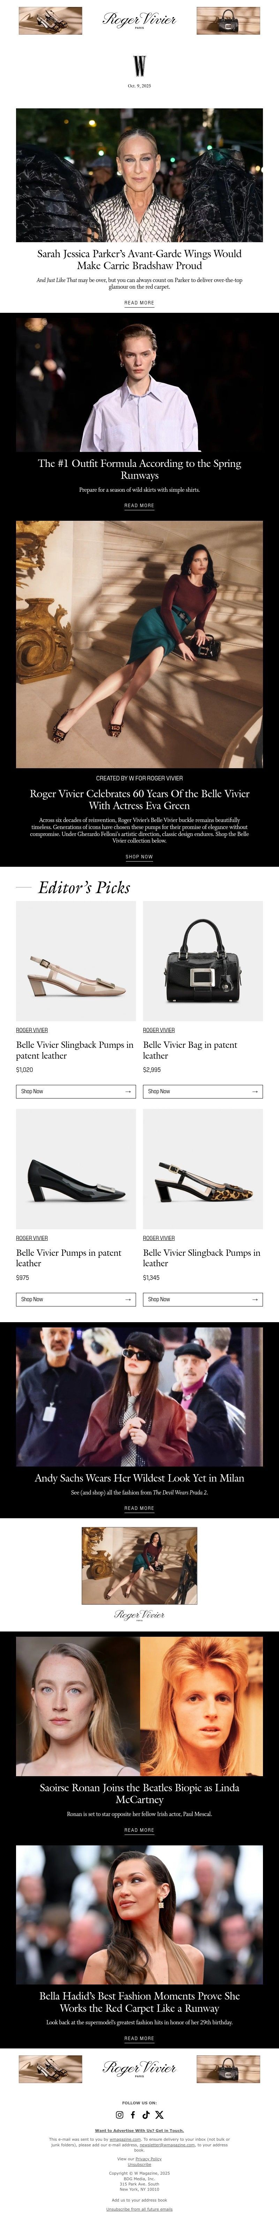This screenshot has width=279, height=2226.
Task: Click Want to Advertise With Us link
Action: (x=139, y=2130)
